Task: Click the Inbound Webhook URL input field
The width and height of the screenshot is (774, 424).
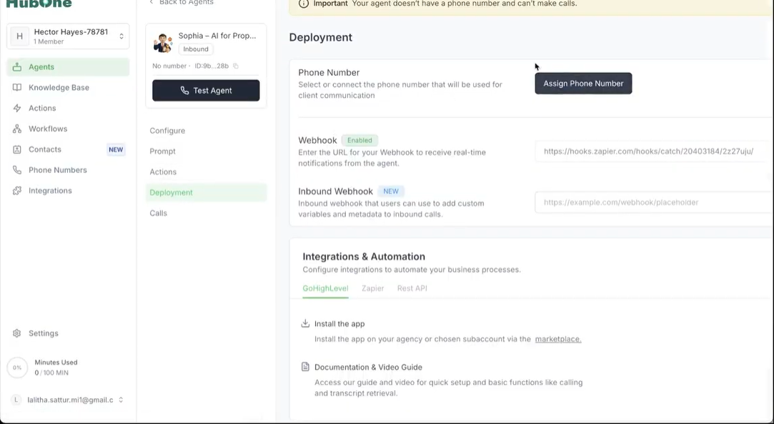Action: point(654,202)
